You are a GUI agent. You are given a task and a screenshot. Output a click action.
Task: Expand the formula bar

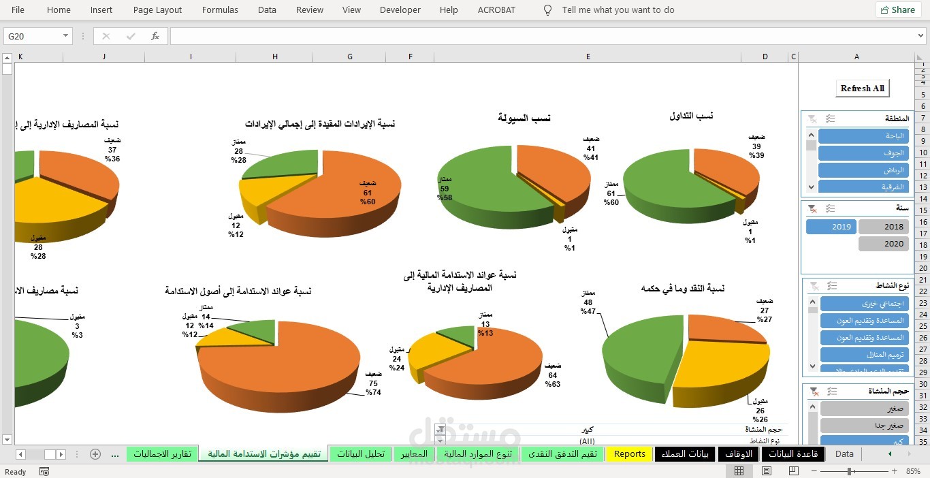[921, 36]
